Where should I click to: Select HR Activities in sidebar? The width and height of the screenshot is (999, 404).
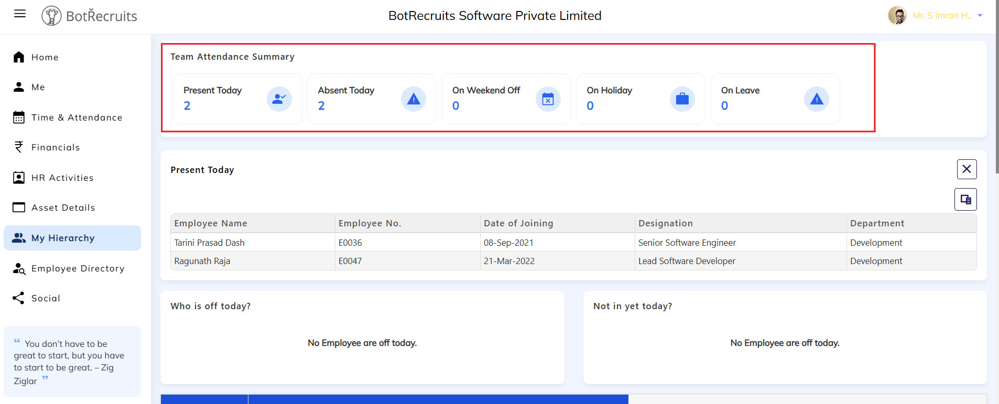(x=62, y=178)
